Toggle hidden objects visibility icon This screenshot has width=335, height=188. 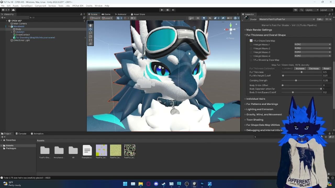coord(223,18)
